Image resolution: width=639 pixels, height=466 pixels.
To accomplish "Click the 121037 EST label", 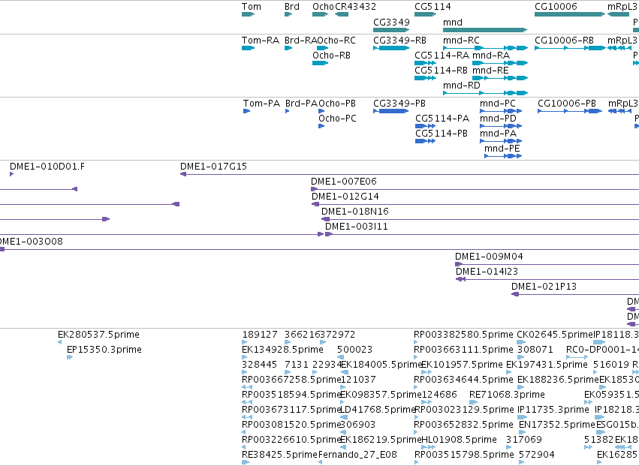I will coord(358,380).
